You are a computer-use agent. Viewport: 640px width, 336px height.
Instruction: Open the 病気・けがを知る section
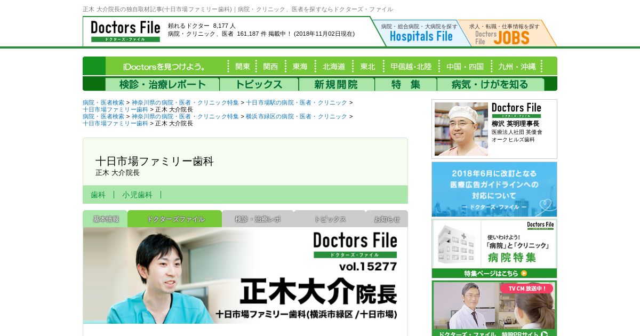tap(490, 84)
